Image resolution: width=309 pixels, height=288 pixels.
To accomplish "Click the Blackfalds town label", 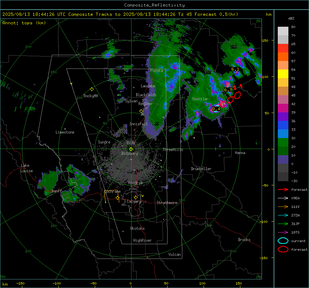I will 146,95.
